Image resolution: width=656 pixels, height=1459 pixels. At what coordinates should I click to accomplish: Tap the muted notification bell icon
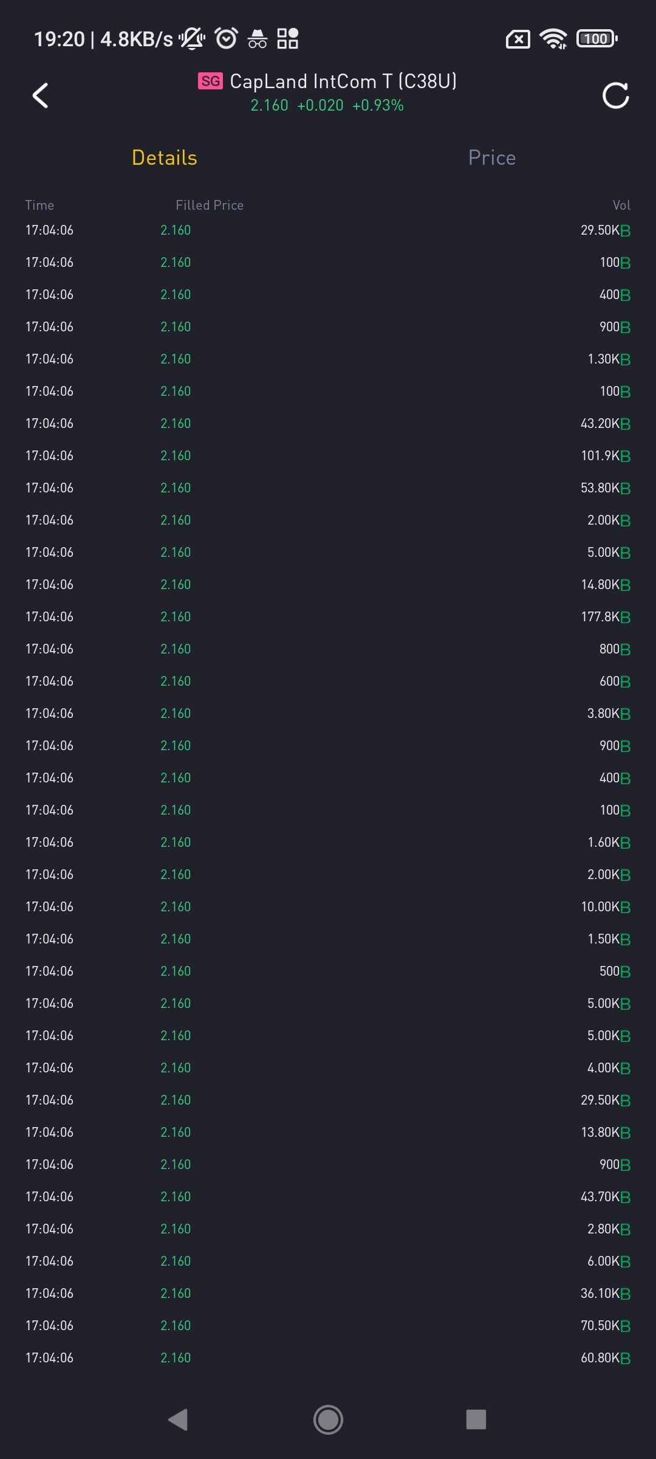pyautogui.click(x=192, y=38)
